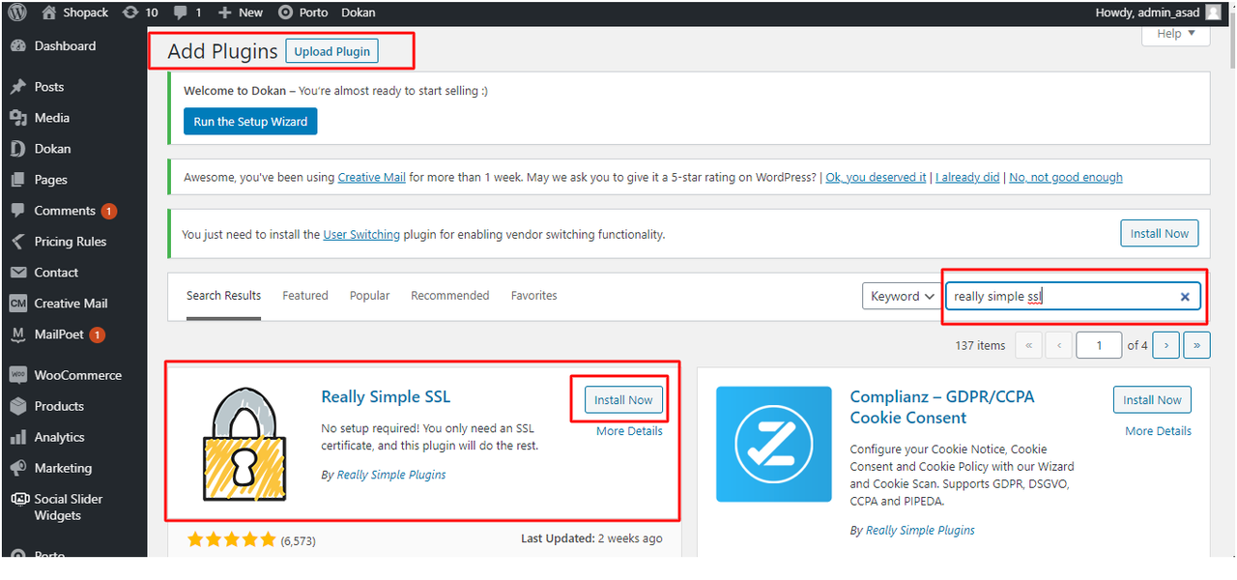The image size is (1237, 580).
Task: Open the Keyword search type dropdown
Action: pos(902,296)
